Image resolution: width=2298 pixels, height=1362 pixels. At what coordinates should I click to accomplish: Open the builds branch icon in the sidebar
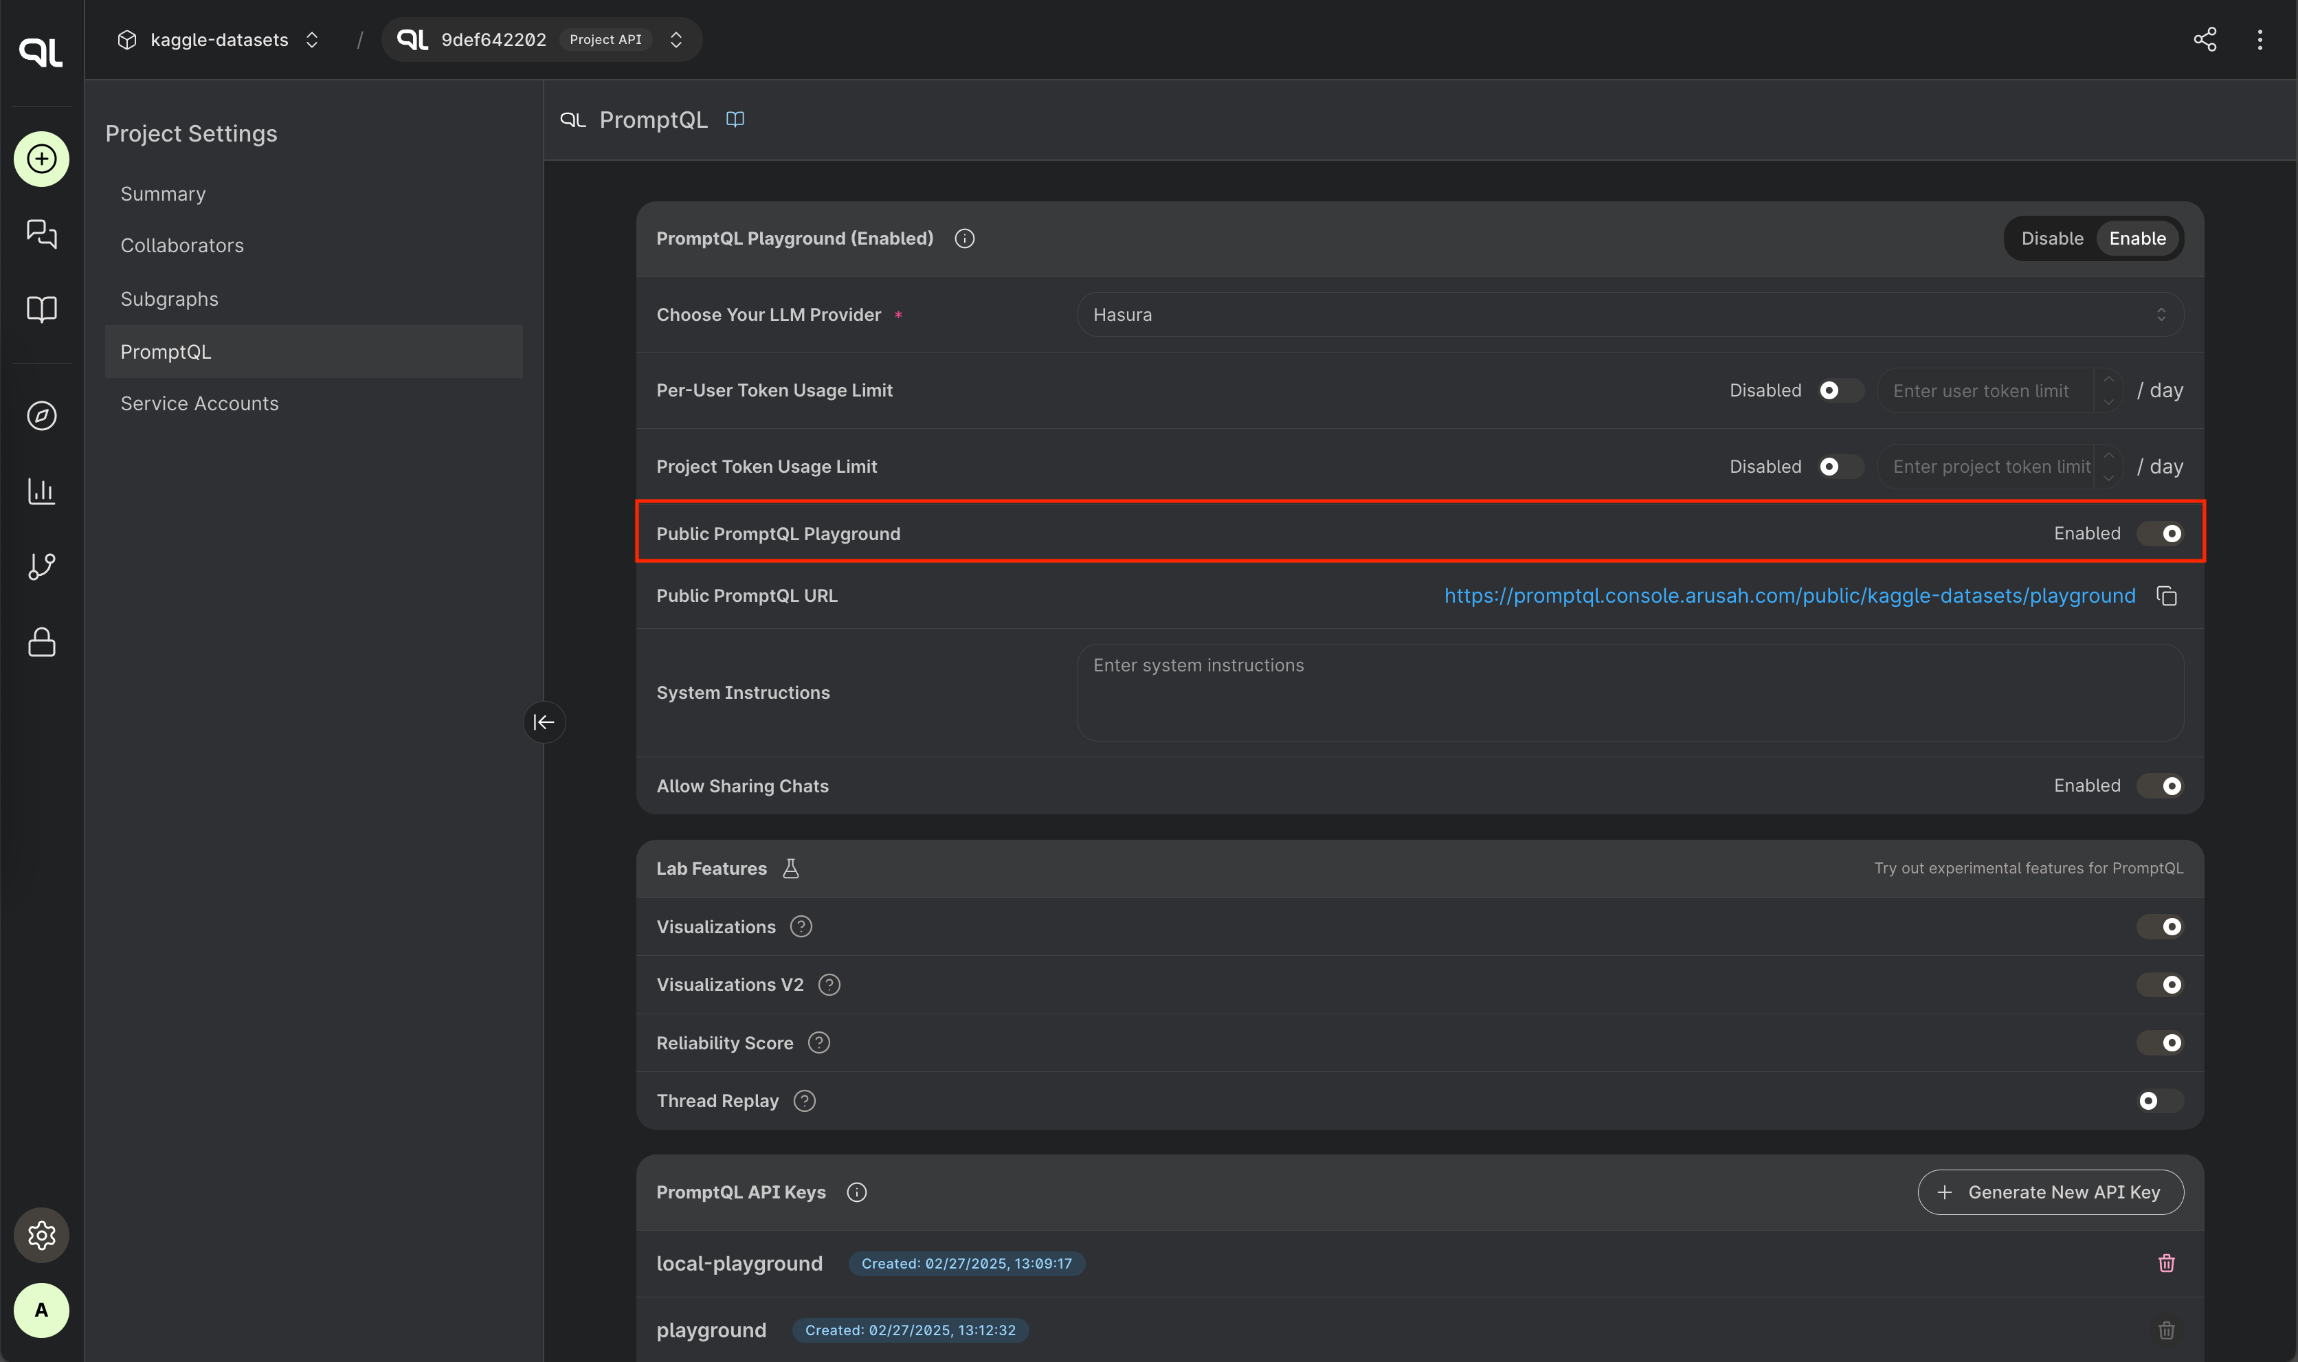click(x=41, y=566)
